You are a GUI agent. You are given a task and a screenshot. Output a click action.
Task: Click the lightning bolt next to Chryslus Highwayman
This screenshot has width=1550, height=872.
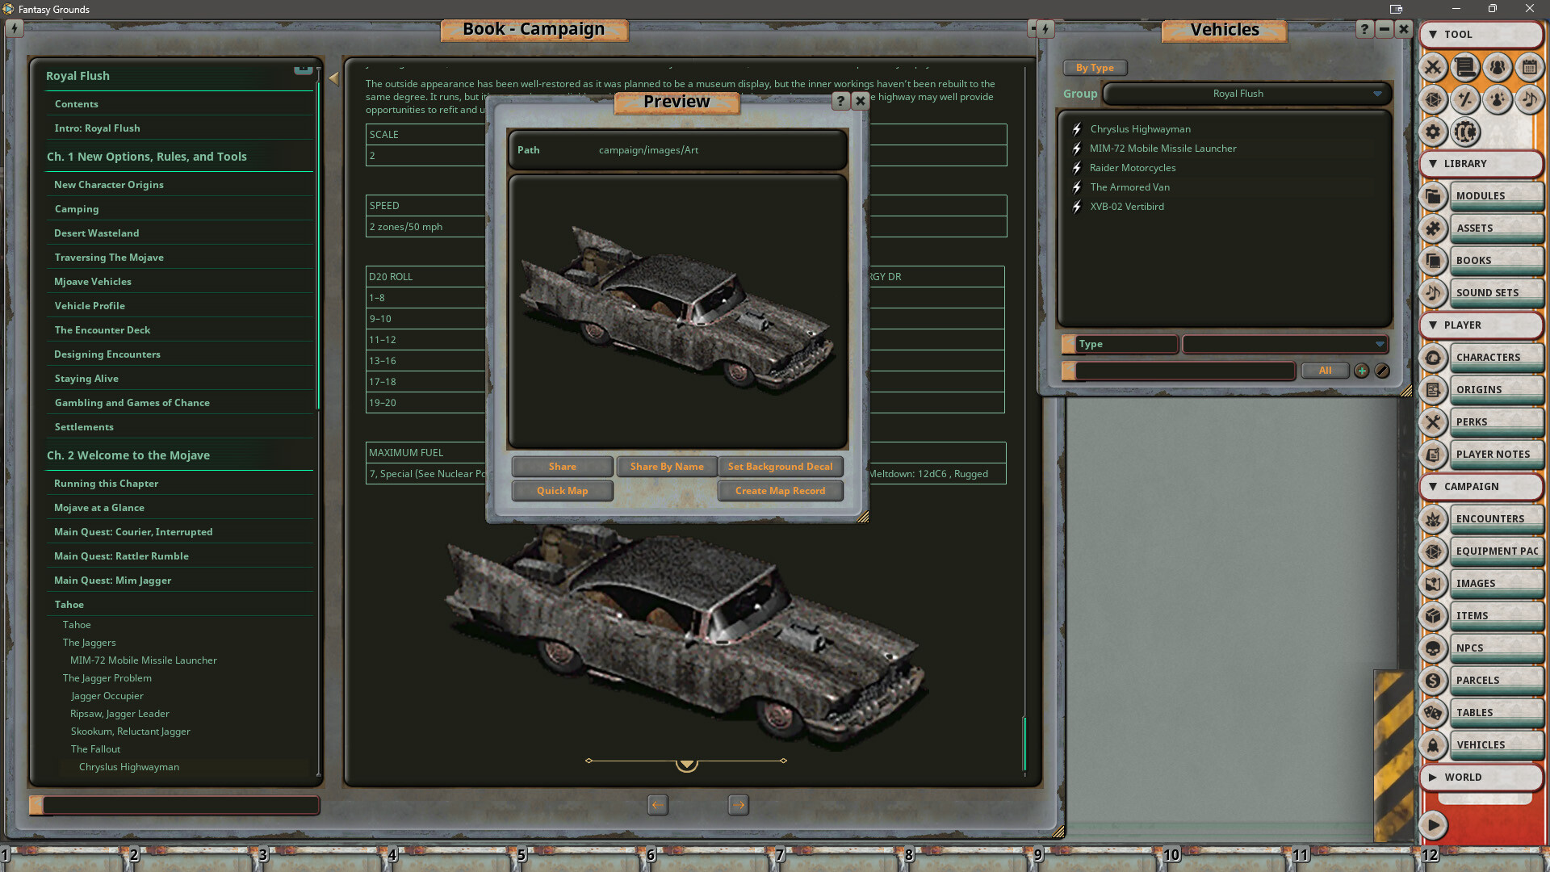[1077, 129]
